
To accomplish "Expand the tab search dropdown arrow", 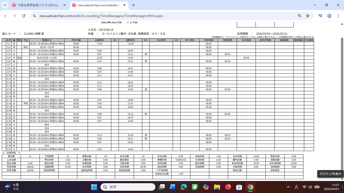I will (5, 5).
